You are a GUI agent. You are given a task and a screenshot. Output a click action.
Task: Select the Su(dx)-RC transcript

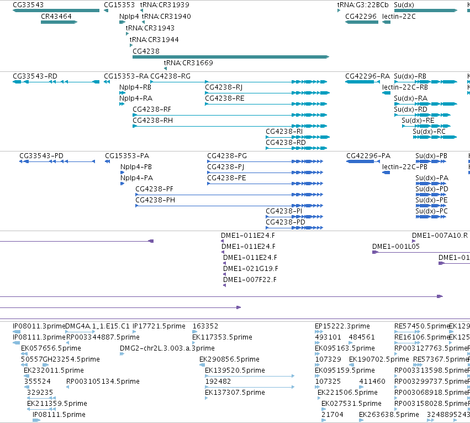(429, 132)
